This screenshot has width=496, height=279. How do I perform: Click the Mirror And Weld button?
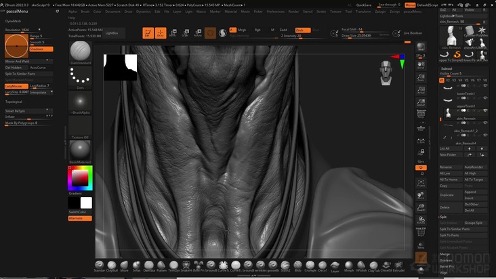[28, 62]
